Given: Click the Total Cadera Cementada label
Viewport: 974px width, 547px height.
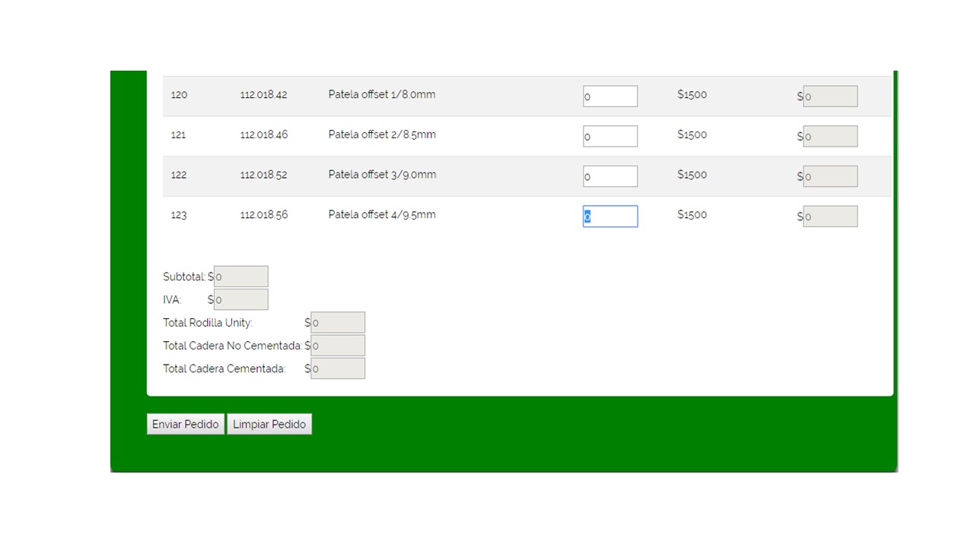Looking at the screenshot, I should coord(224,368).
